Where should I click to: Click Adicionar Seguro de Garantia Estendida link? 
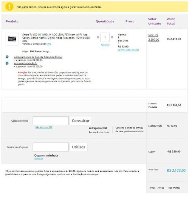(38, 57)
